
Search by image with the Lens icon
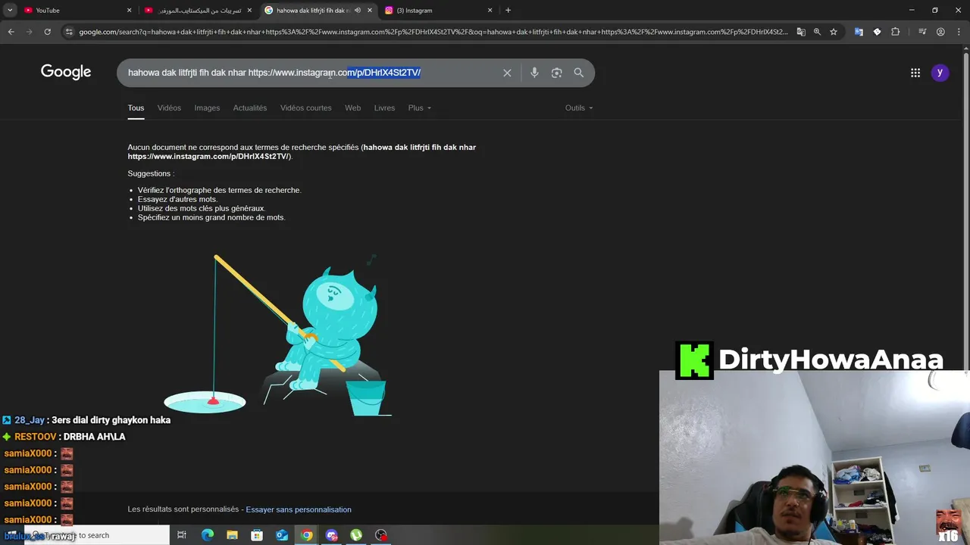click(557, 73)
